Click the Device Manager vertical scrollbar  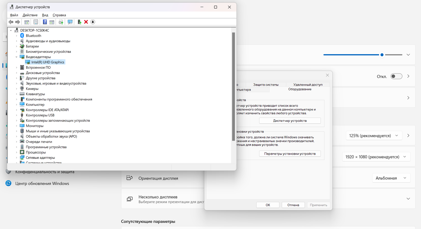click(234, 87)
